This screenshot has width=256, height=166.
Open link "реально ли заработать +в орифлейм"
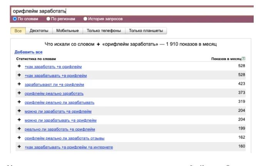(x=60, y=129)
